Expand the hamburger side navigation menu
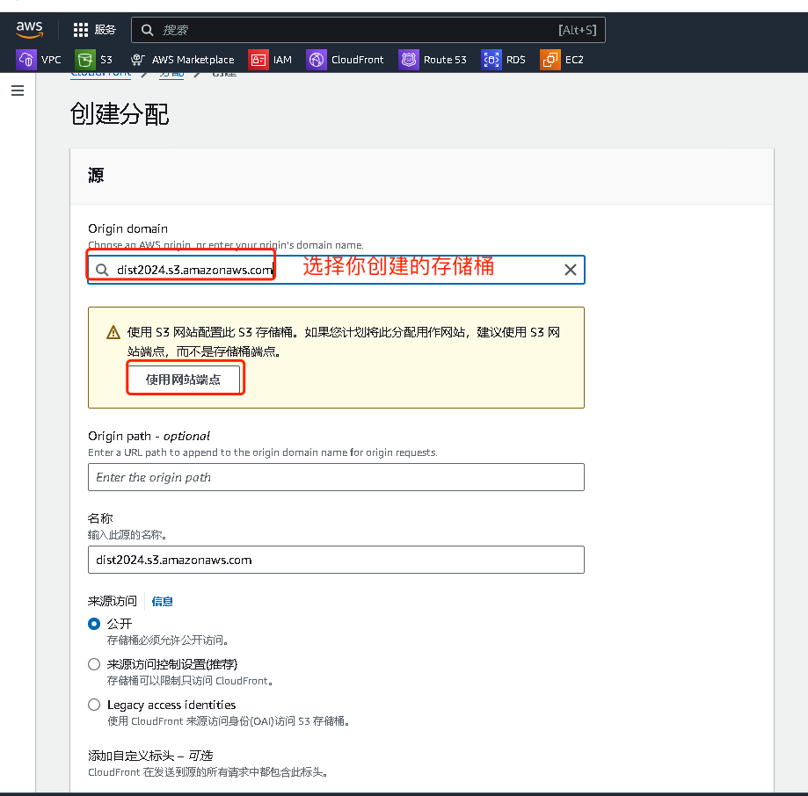The width and height of the screenshot is (808, 796). click(x=18, y=90)
